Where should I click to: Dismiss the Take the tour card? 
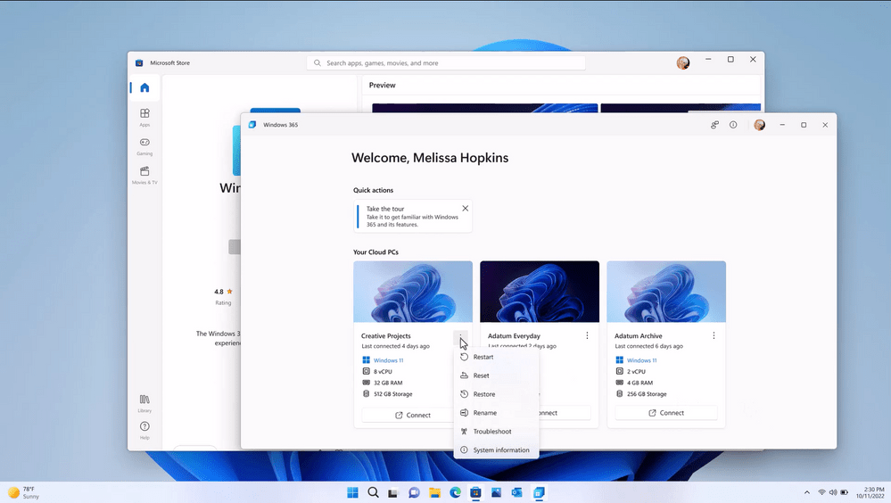click(x=465, y=209)
